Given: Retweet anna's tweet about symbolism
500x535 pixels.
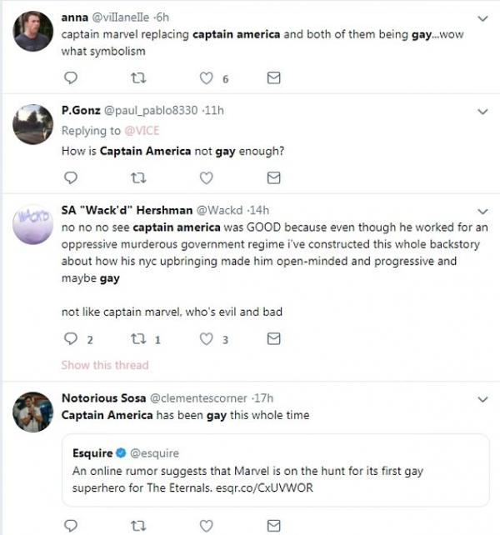Looking at the screenshot, I should (x=138, y=78).
